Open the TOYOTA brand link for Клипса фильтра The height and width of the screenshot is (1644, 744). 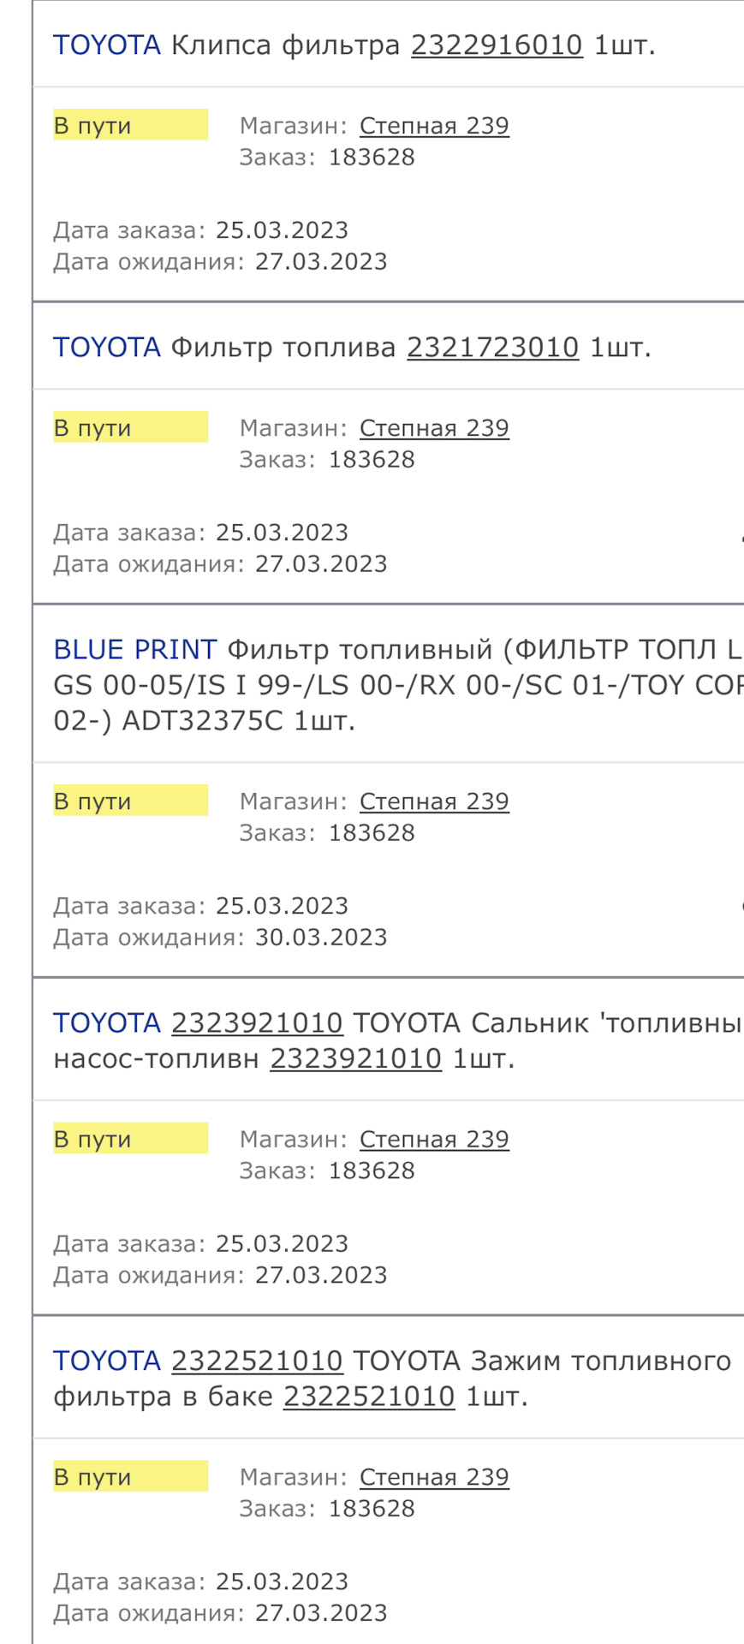[x=106, y=45]
